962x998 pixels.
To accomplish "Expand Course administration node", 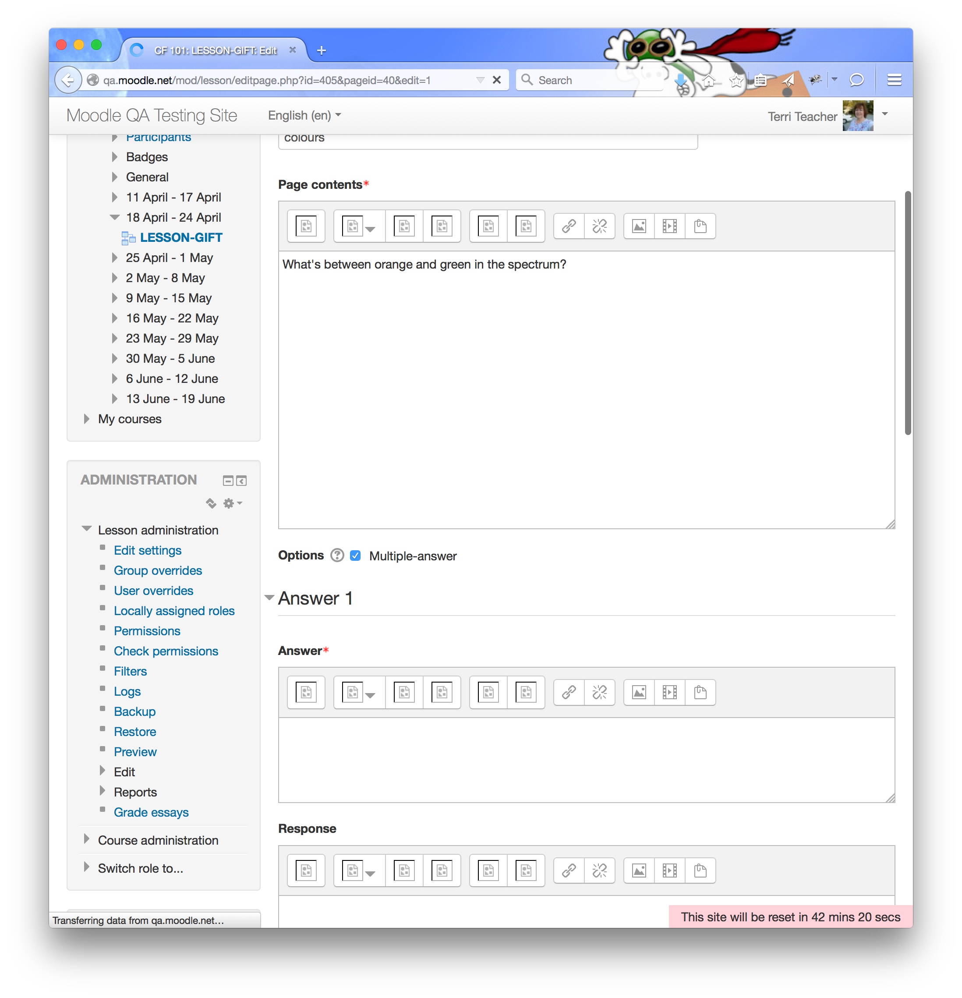I will point(86,839).
